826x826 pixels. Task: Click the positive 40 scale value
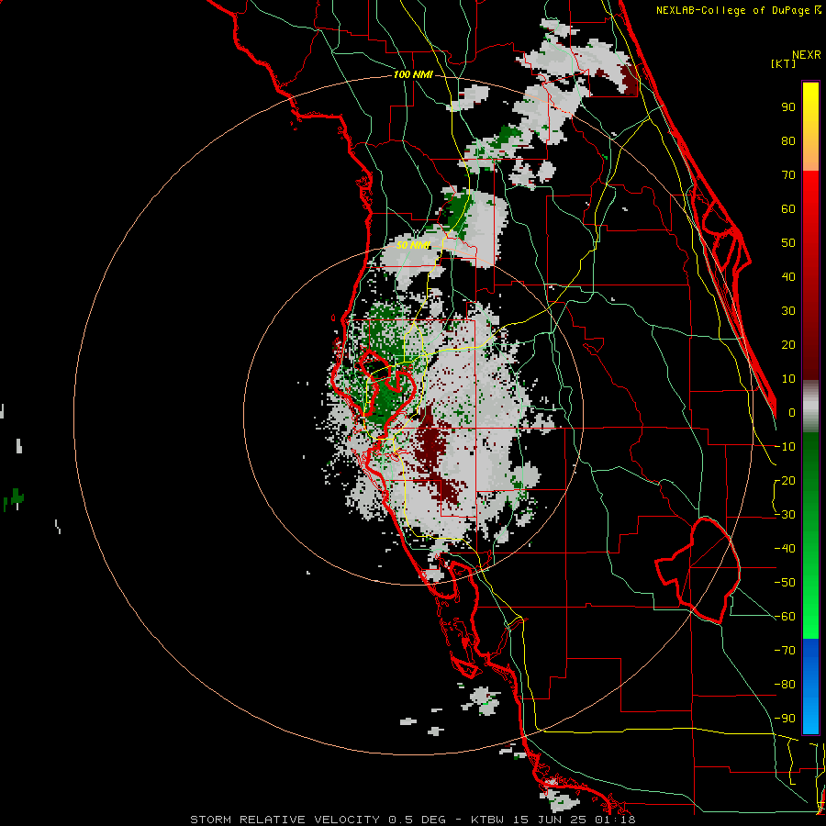[x=788, y=276]
